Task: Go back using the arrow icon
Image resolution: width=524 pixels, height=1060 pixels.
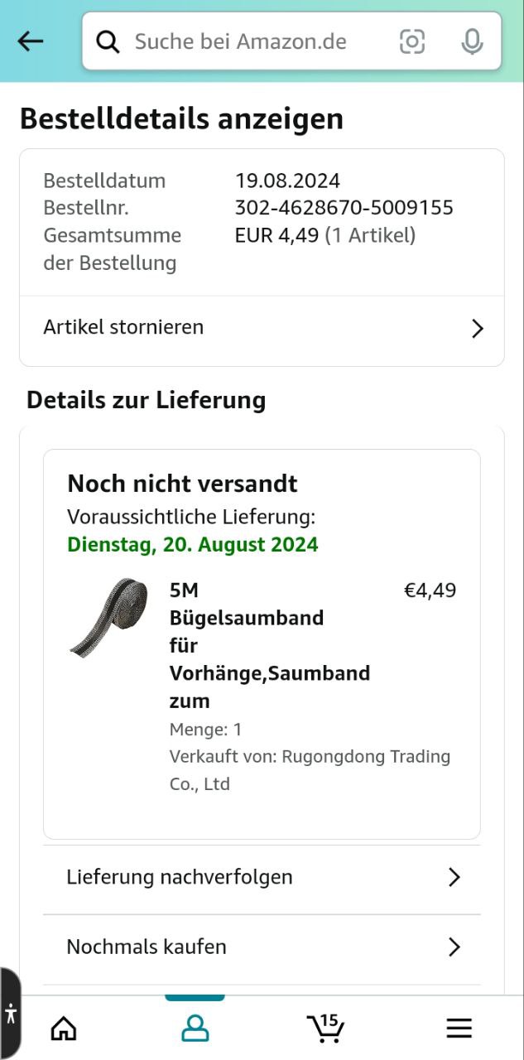Action: [x=31, y=41]
